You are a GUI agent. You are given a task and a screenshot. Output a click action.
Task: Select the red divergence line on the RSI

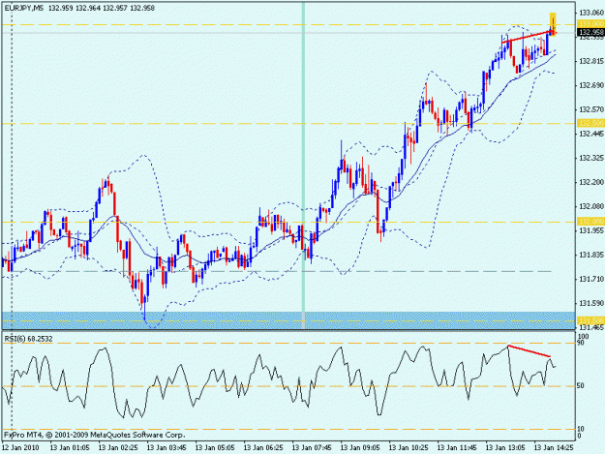pos(529,350)
